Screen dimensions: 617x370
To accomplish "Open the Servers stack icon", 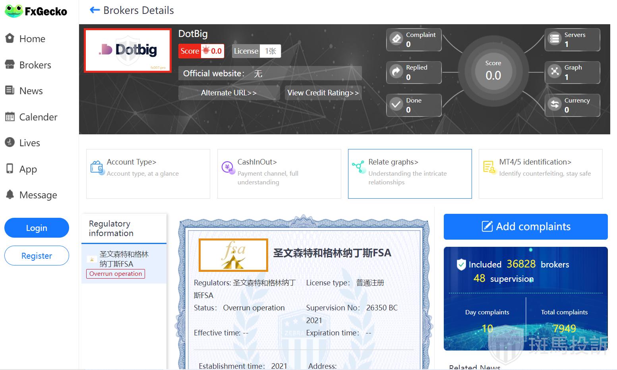I will (554, 39).
